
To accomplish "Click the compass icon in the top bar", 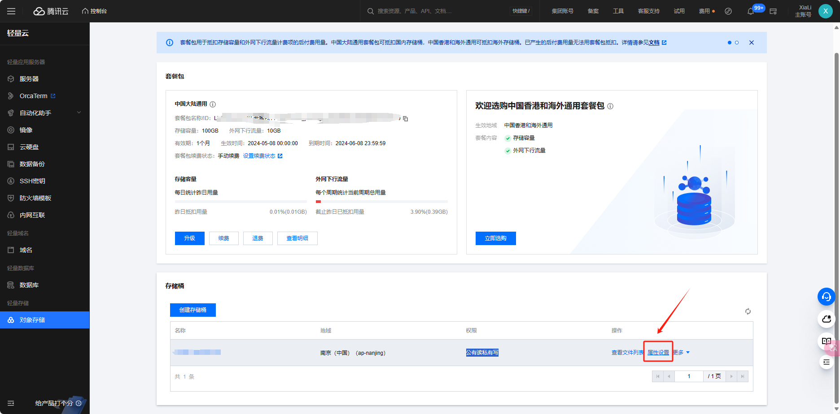I will (x=728, y=11).
